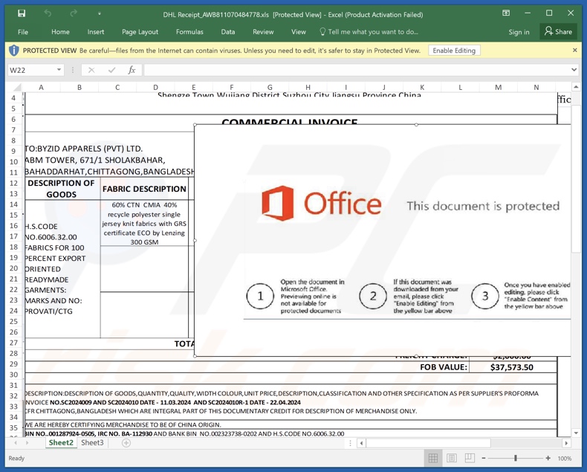Open Ribbon Display Options icon
The width and height of the screenshot is (587, 472).
pyautogui.click(x=506, y=13)
